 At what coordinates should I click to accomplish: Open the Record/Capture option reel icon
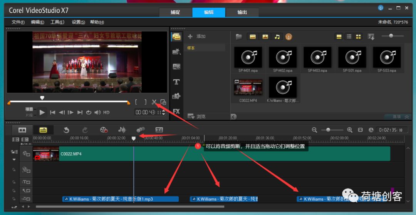(104, 130)
